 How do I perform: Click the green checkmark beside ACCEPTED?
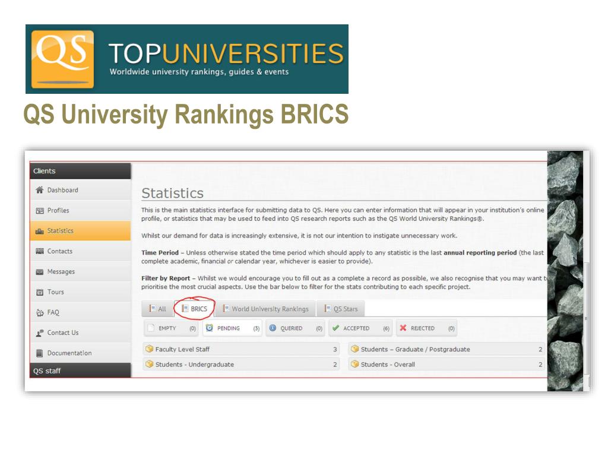click(336, 328)
